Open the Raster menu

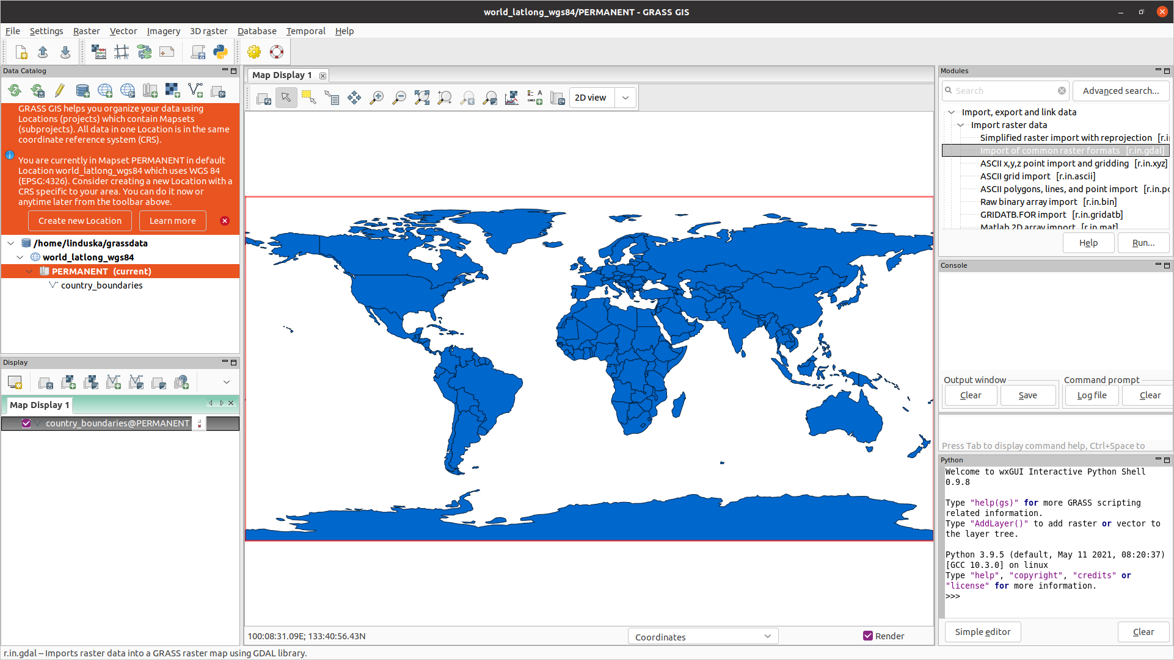pos(86,31)
